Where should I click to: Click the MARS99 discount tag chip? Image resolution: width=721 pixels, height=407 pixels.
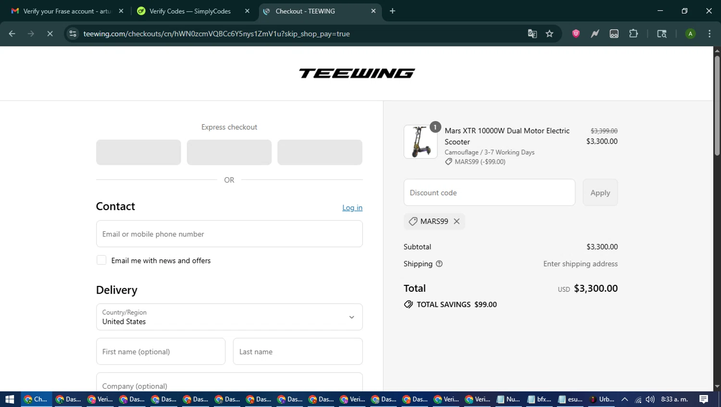tap(434, 222)
